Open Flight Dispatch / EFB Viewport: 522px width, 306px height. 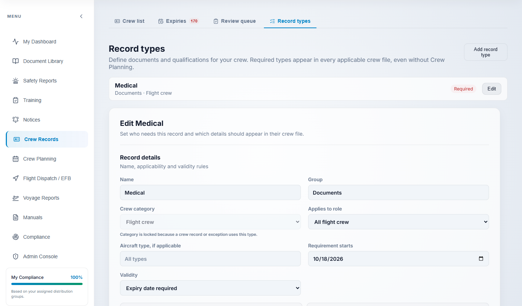47,178
